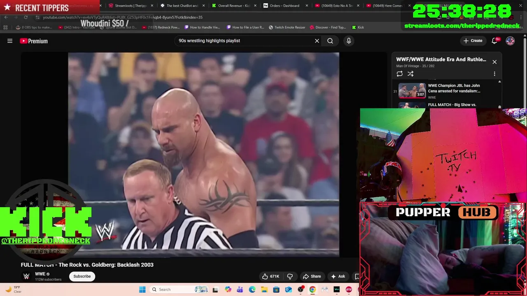
Task: Click the taskbar Search box
Action: tap(179, 289)
